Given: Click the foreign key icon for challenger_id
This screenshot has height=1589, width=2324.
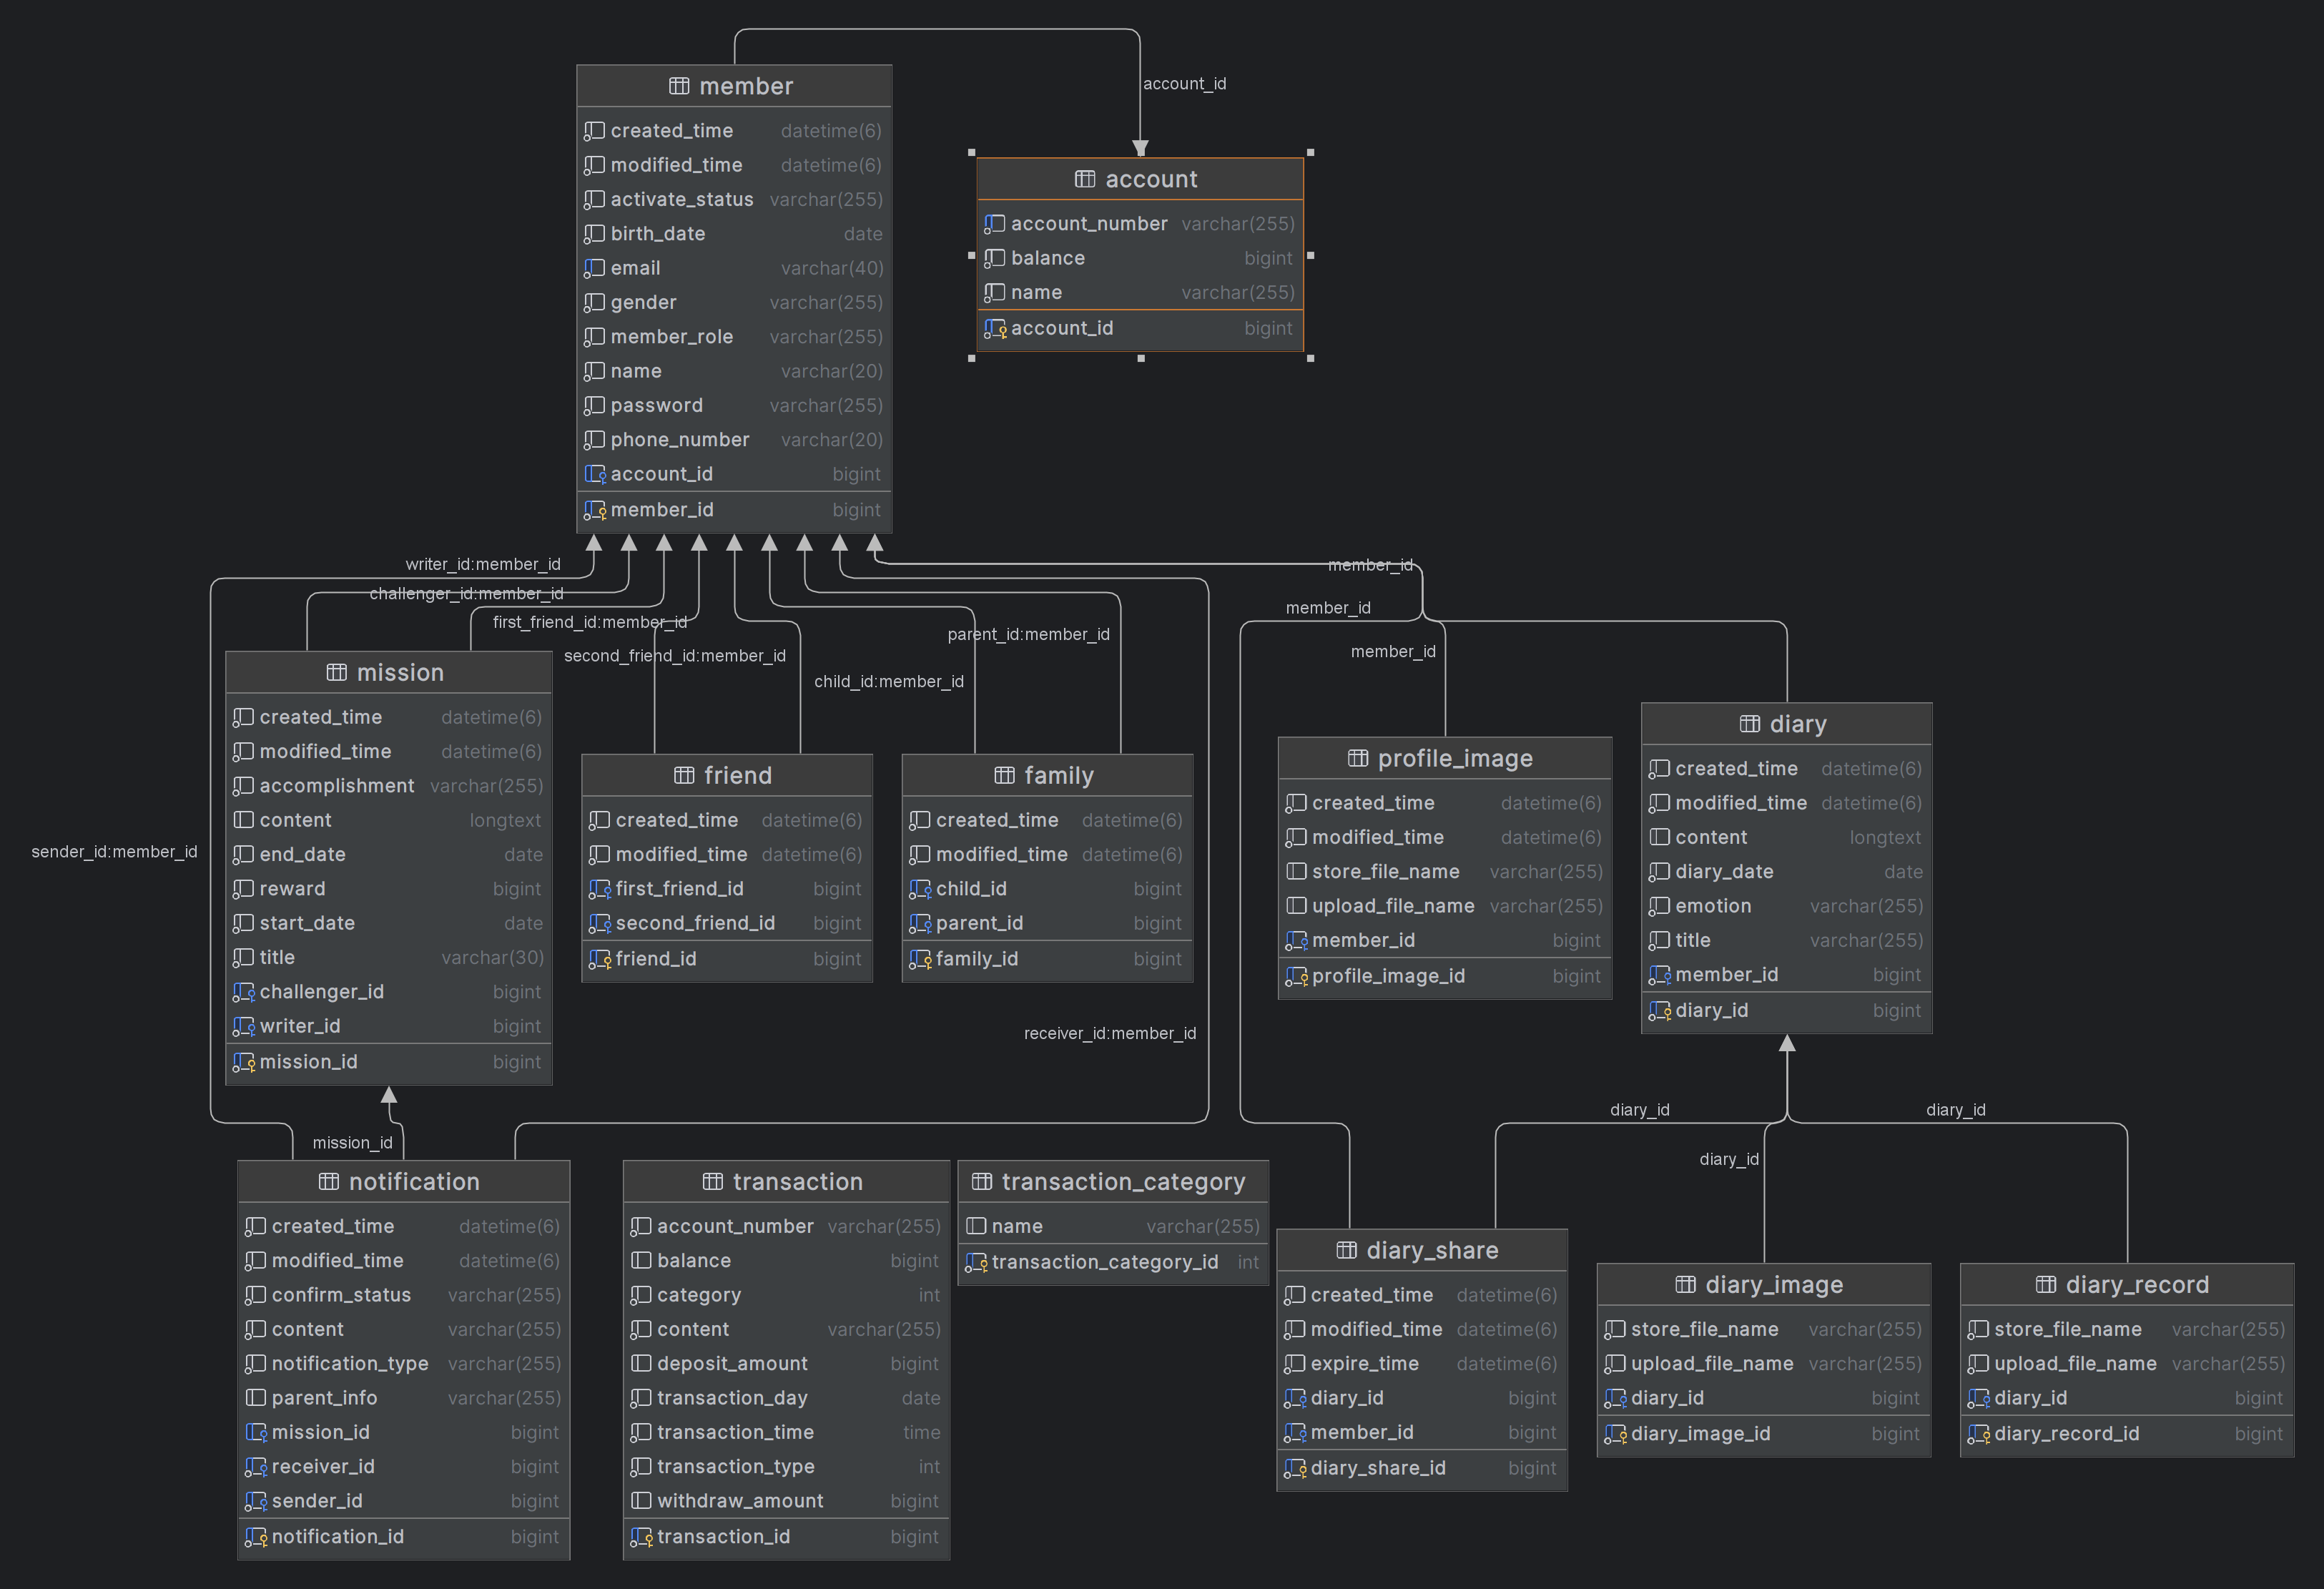Looking at the screenshot, I should tap(243, 992).
